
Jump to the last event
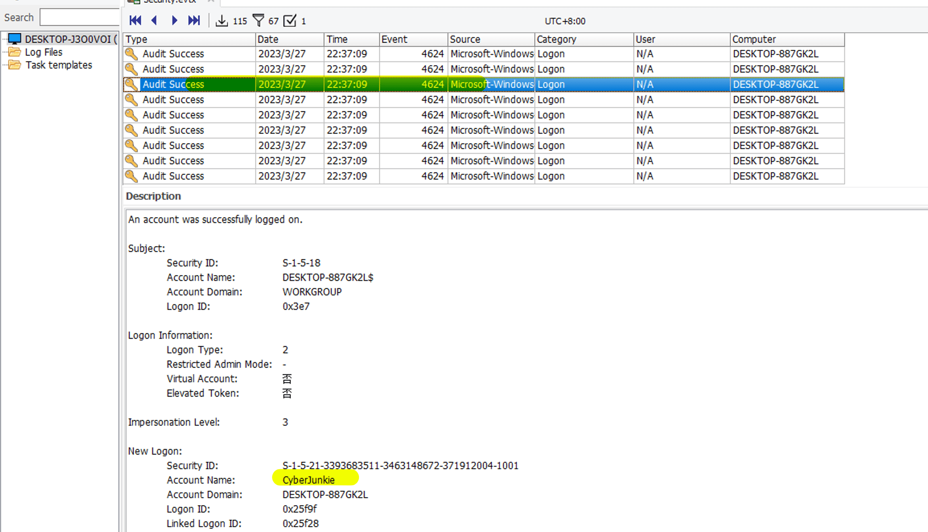[x=194, y=21]
